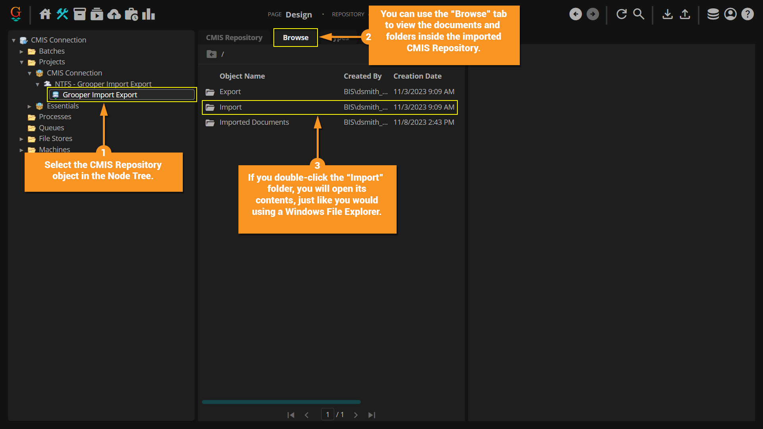
Task: Click the go up folder icon
Action: tap(211, 54)
